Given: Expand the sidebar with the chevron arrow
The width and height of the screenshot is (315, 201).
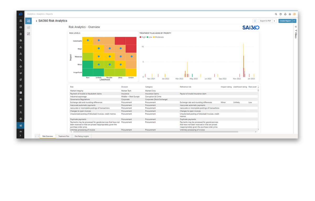Looking at the screenshot, I should [x=20, y=135].
